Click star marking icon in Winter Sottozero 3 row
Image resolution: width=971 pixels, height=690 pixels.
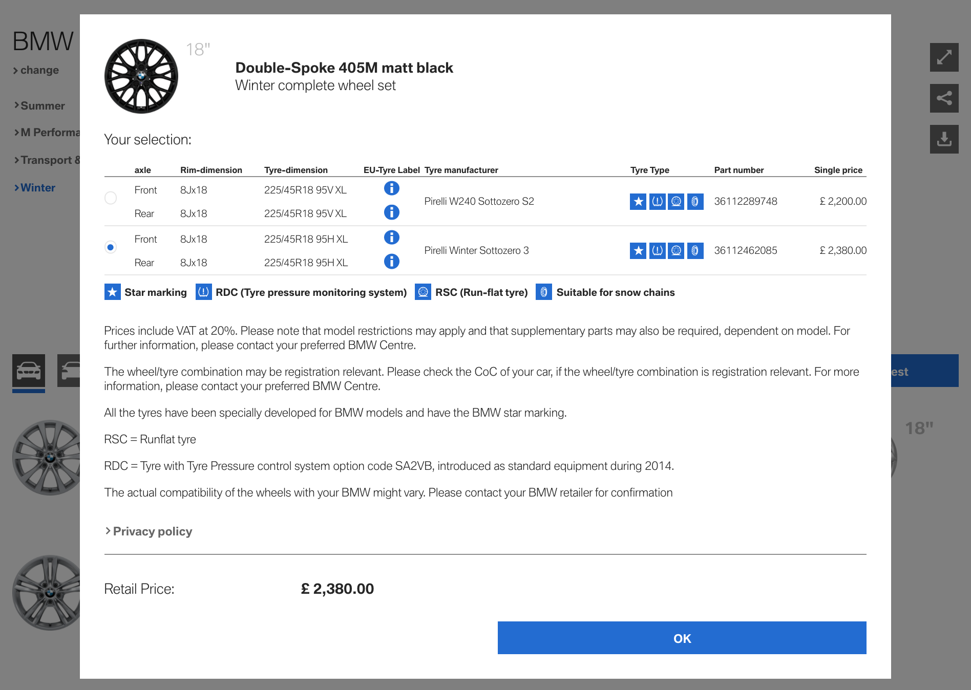pyautogui.click(x=638, y=251)
